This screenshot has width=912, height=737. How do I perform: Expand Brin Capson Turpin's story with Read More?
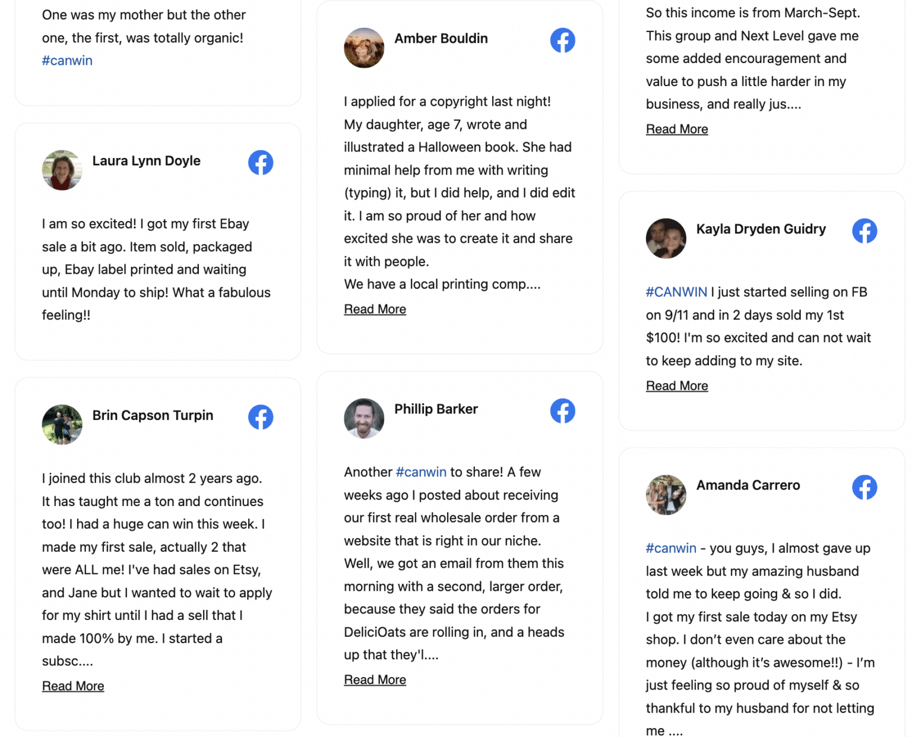[x=73, y=686]
